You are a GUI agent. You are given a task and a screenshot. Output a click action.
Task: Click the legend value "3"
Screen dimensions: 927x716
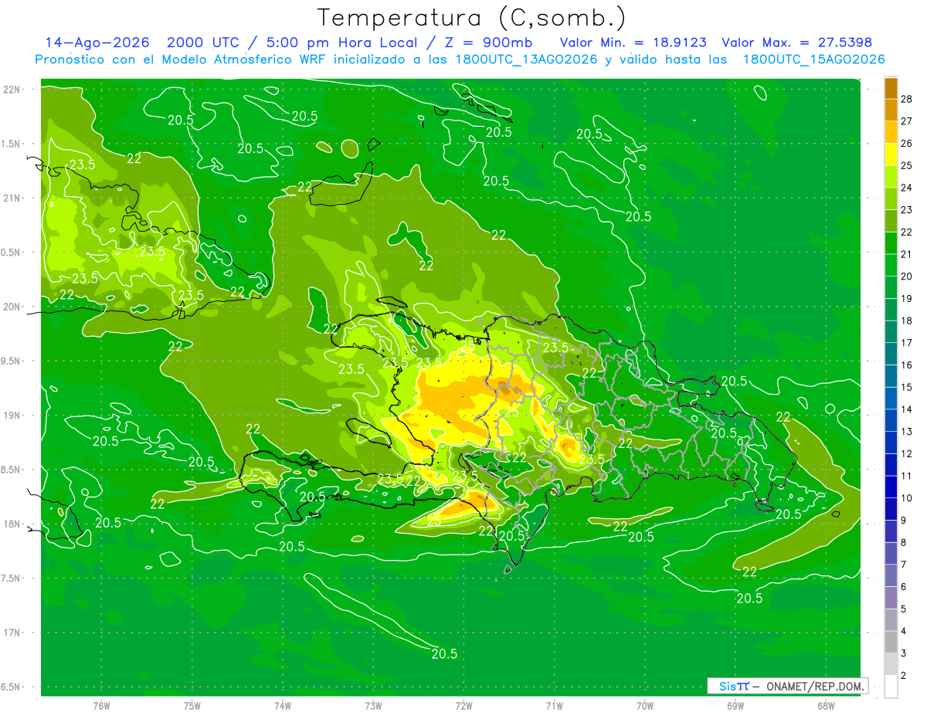(x=904, y=653)
